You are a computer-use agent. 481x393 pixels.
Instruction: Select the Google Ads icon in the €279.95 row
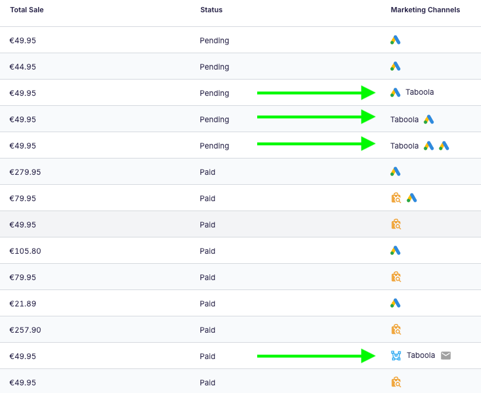click(395, 171)
